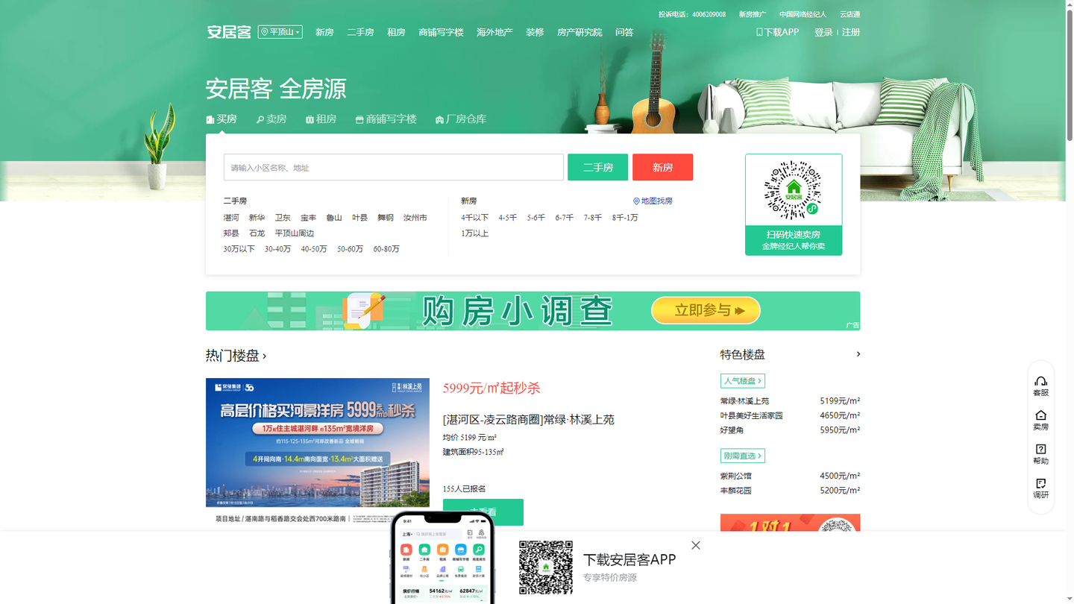1074x604 pixels.
Task: Open 紫荆公馆 listing
Action: coord(735,476)
